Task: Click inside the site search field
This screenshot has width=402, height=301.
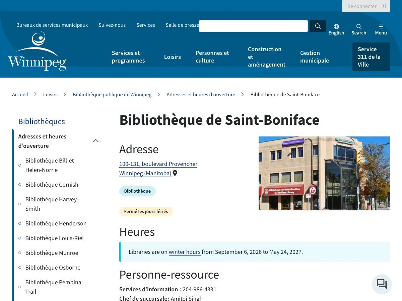Action: pyautogui.click(x=253, y=26)
